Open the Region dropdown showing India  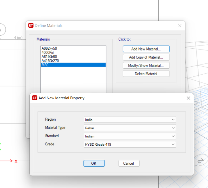point(130,120)
